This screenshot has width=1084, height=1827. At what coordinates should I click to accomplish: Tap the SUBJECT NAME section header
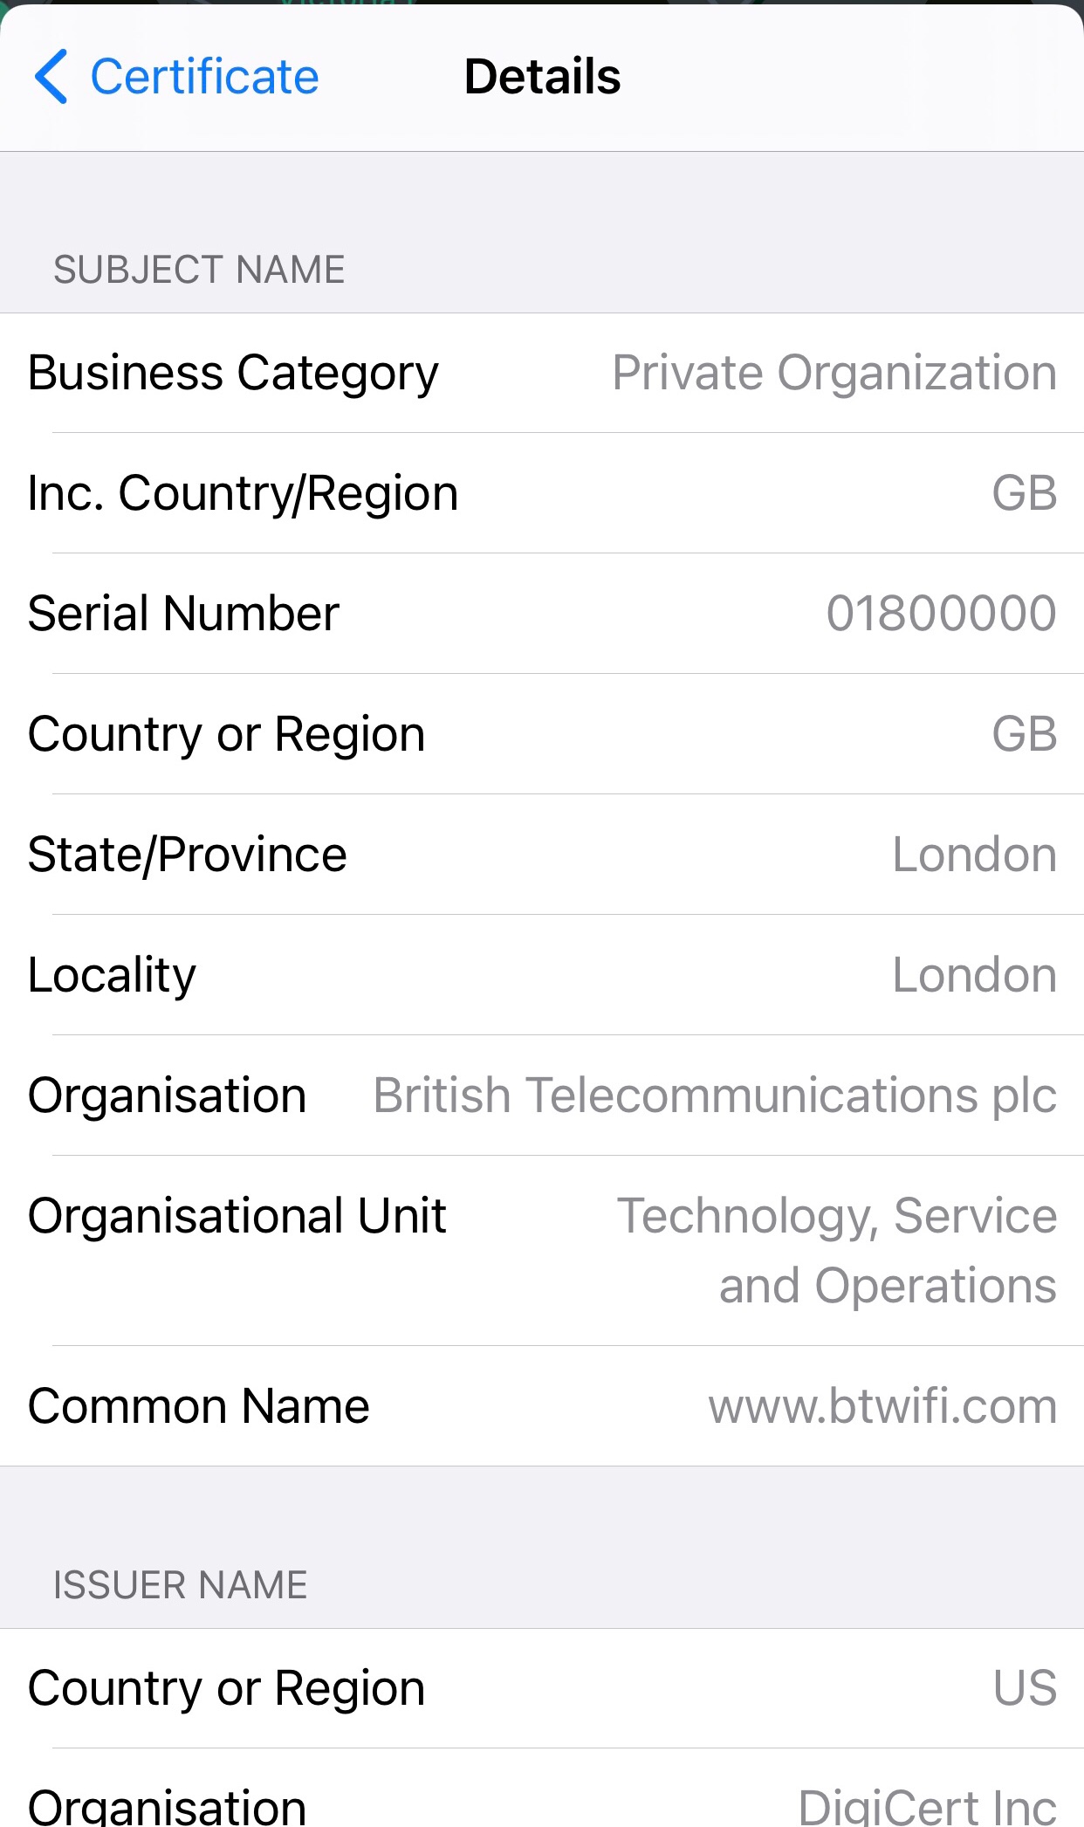[199, 270]
